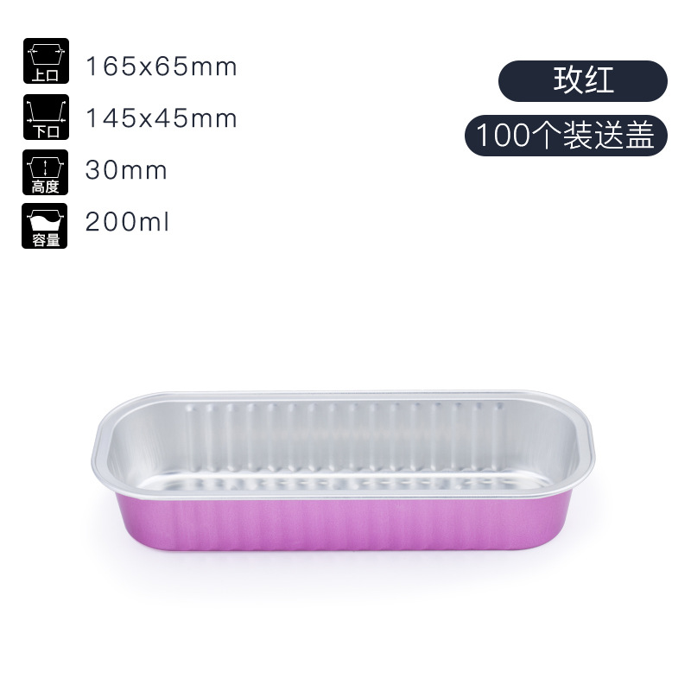Click the 容量 caption inside capacity icon

pyautogui.click(x=45, y=240)
